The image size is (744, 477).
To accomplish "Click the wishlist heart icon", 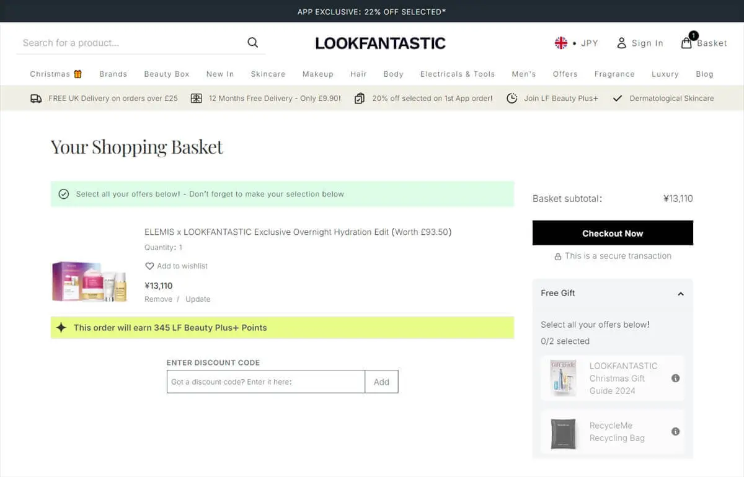I will pos(149,266).
